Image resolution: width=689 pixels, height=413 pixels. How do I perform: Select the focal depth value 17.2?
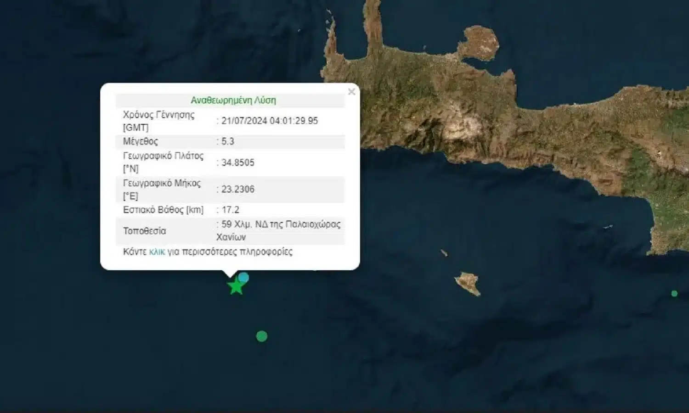click(x=230, y=210)
